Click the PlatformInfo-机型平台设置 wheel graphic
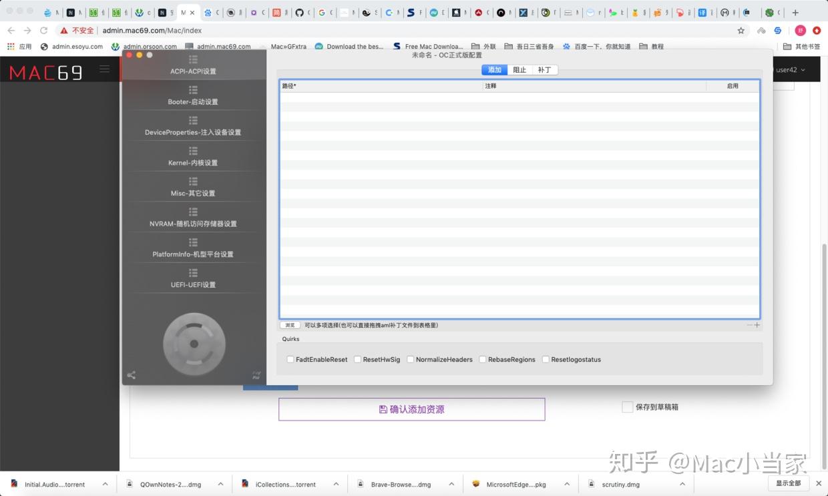Viewport: 828px width, 496px height. pos(193,344)
